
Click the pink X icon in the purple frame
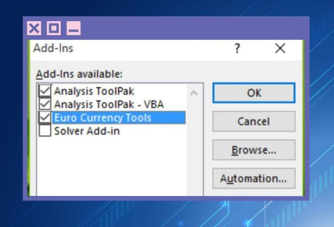click(34, 28)
